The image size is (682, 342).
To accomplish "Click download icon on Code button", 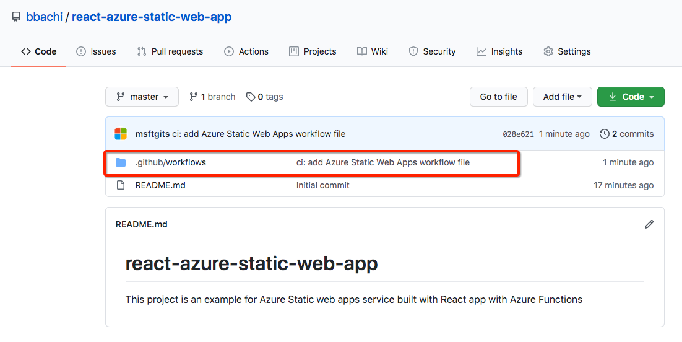I will (x=613, y=97).
